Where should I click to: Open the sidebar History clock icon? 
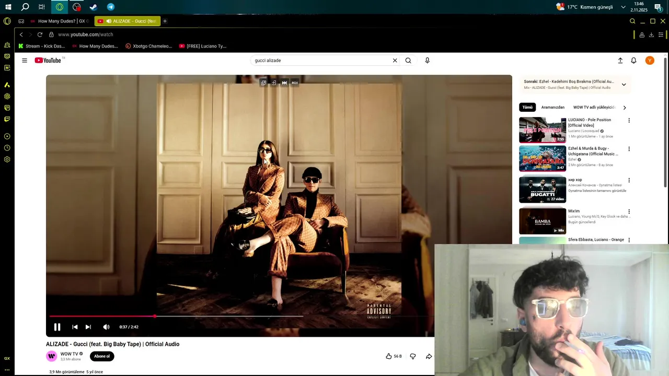[7, 148]
